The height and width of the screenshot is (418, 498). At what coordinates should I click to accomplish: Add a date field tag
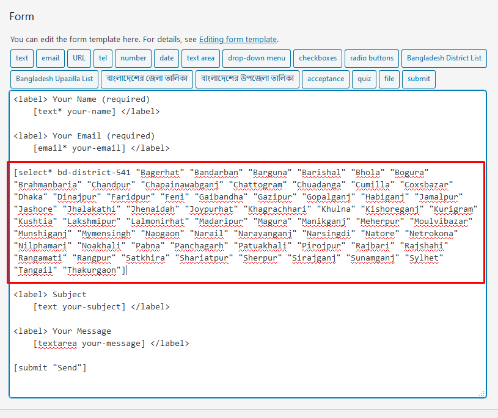(x=167, y=59)
